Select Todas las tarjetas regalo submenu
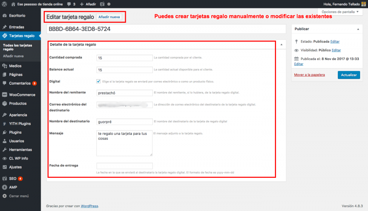The image size is (368, 211). [18, 47]
